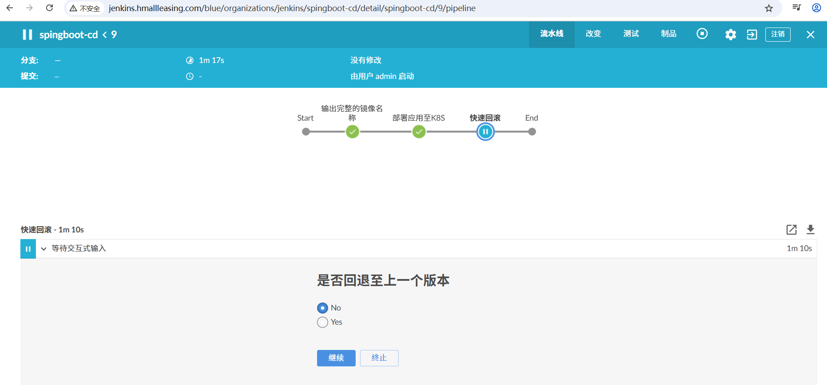The height and width of the screenshot is (389, 827).
Task: Click the stop pipeline run icon
Action: pyautogui.click(x=702, y=34)
